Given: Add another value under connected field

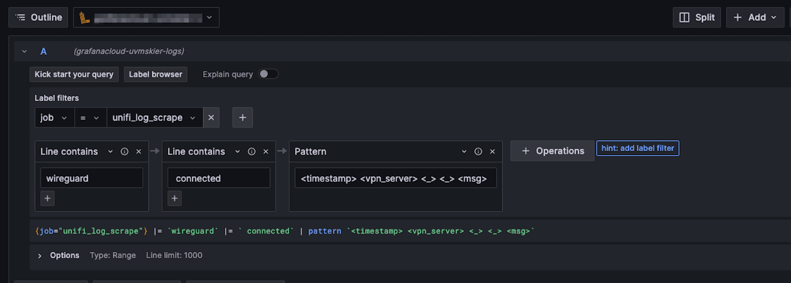Looking at the screenshot, I should click(175, 199).
